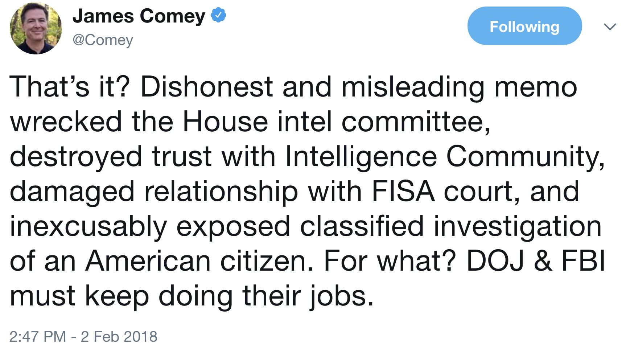630x345 pixels.
Task: Click "2 Feb 2018" date portion
Action: click(119, 336)
